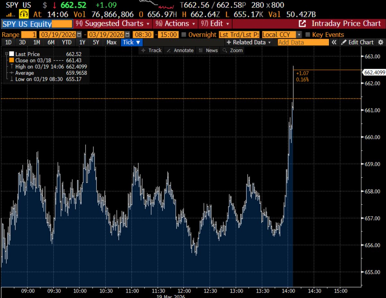The image size is (386, 298).
Task: Click the start date field 03/19/2026
Action: coord(57,35)
